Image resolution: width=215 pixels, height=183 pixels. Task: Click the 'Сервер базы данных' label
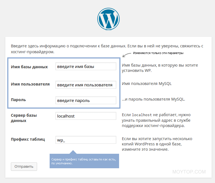[x=24, y=118]
